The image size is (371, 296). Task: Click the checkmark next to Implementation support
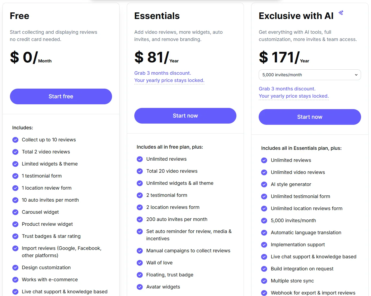click(x=264, y=244)
